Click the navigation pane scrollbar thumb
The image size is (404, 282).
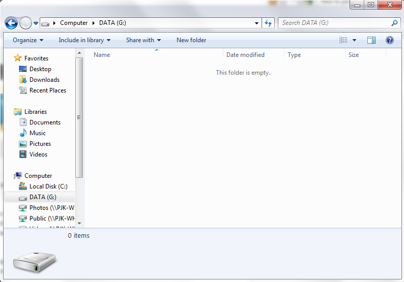(x=79, y=117)
